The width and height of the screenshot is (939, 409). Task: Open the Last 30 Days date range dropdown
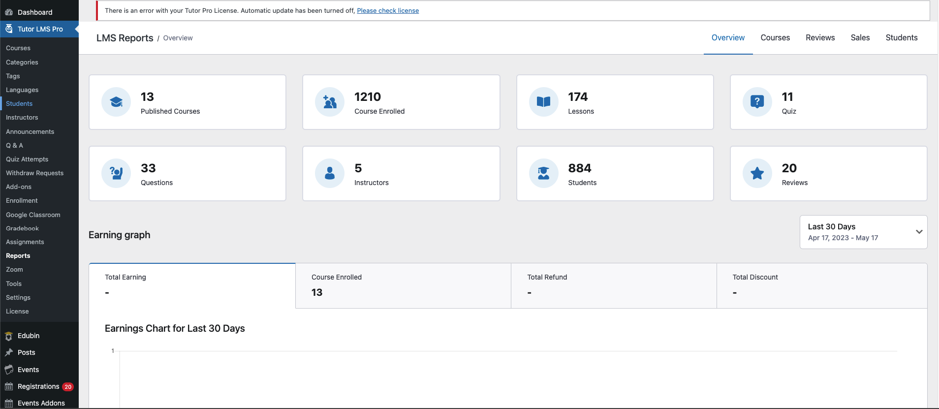863,232
